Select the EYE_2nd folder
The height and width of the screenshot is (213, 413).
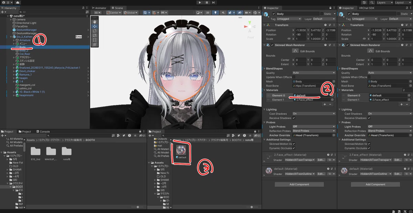(35, 151)
